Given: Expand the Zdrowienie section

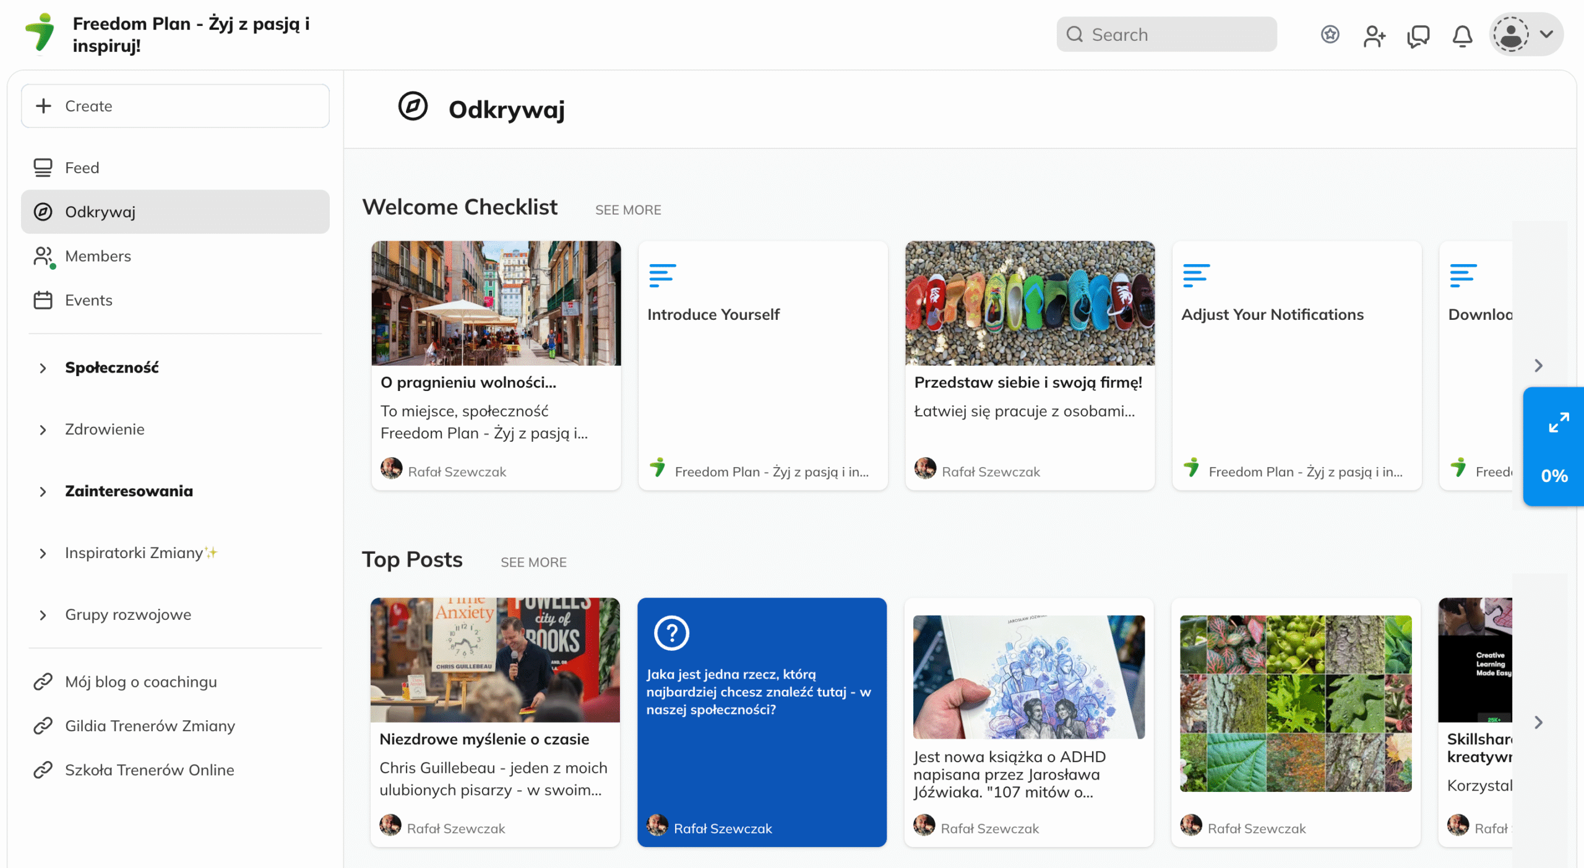Looking at the screenshot, I should click(43, 430).
